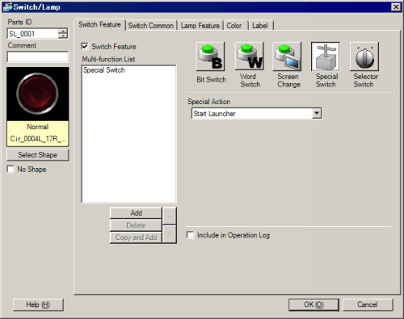Click the Select Shape button
Screen dimensions: 404x319
coord(38,155)
